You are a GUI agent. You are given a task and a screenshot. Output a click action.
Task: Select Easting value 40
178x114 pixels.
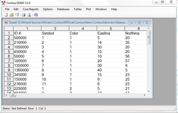point(111,70)
